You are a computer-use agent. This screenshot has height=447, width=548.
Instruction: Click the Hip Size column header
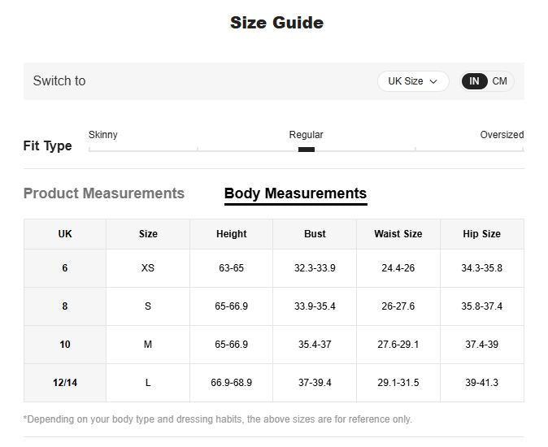[x=481, y=234]
